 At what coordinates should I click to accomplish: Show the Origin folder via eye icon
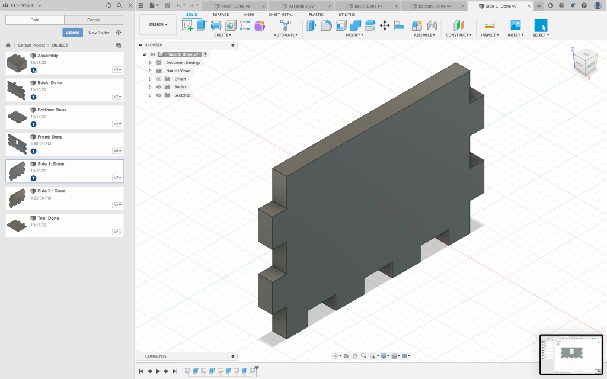pyautogui.click(x=159, y=79)
